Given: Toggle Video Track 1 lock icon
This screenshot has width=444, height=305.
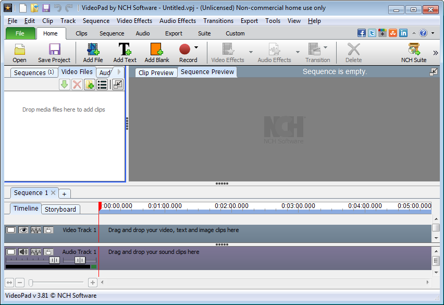Looking at the screenshot, I should (48, 230).
